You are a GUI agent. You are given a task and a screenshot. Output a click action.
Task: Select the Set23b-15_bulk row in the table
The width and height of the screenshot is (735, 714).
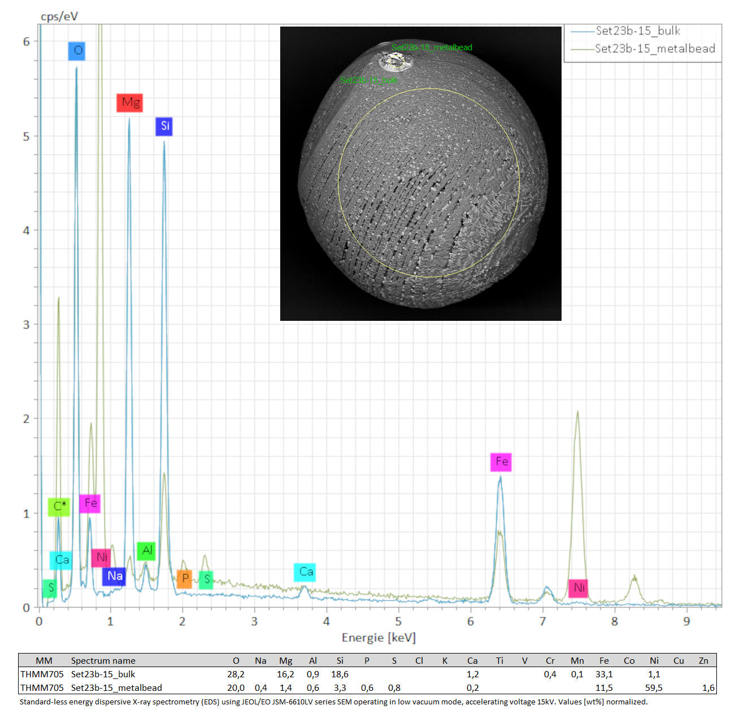(103, 674)
